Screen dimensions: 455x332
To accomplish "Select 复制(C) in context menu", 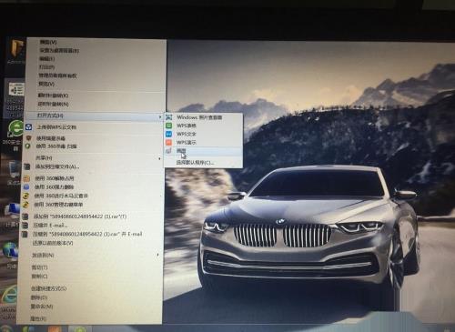I will point(40,277).
